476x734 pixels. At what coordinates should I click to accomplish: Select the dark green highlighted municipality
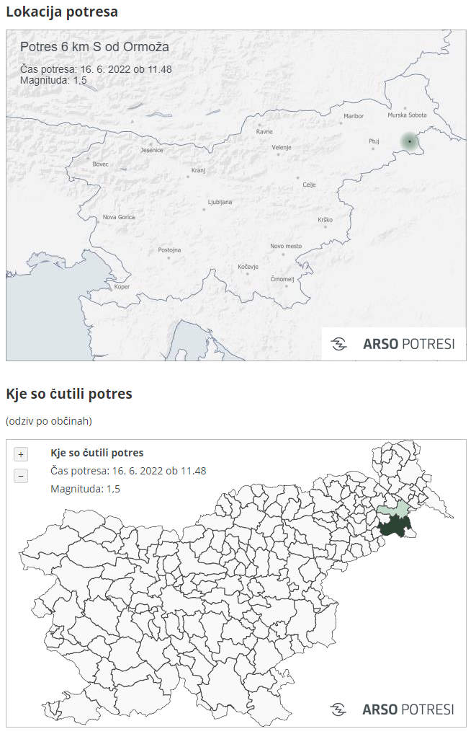[394, 526]
